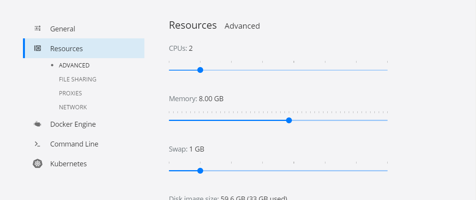Click the Command Line prompt icon
Screen dimensions: 476x200
[37, 144]
